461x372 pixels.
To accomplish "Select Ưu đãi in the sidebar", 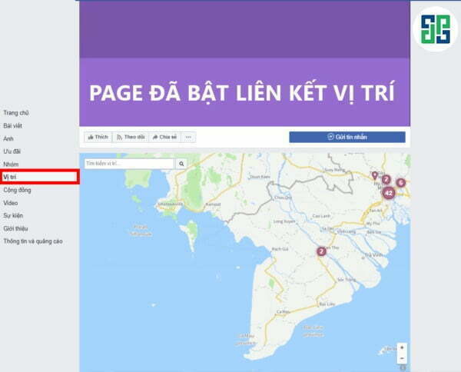I will [x=12, y=151].
